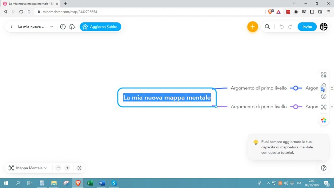Open the map layout icon in sidebar
334x188 pixels.
pos(324,107)
